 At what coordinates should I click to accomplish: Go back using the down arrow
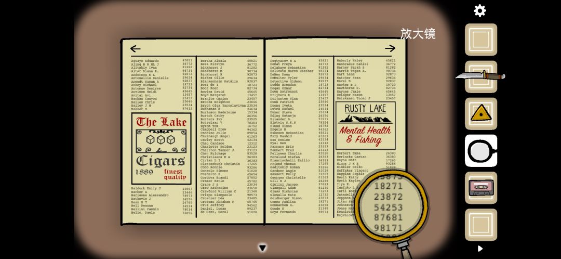tap(263, 248)
